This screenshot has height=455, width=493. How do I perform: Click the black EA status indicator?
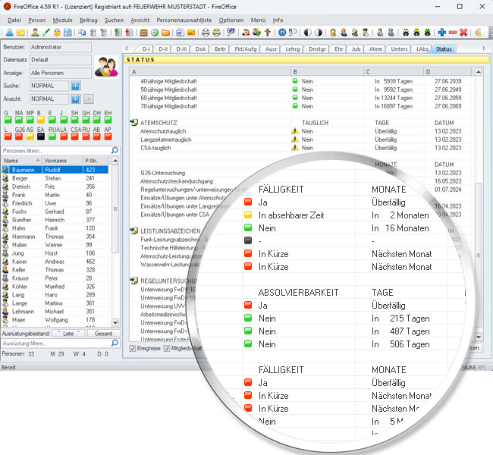click(x=41, y=138)
